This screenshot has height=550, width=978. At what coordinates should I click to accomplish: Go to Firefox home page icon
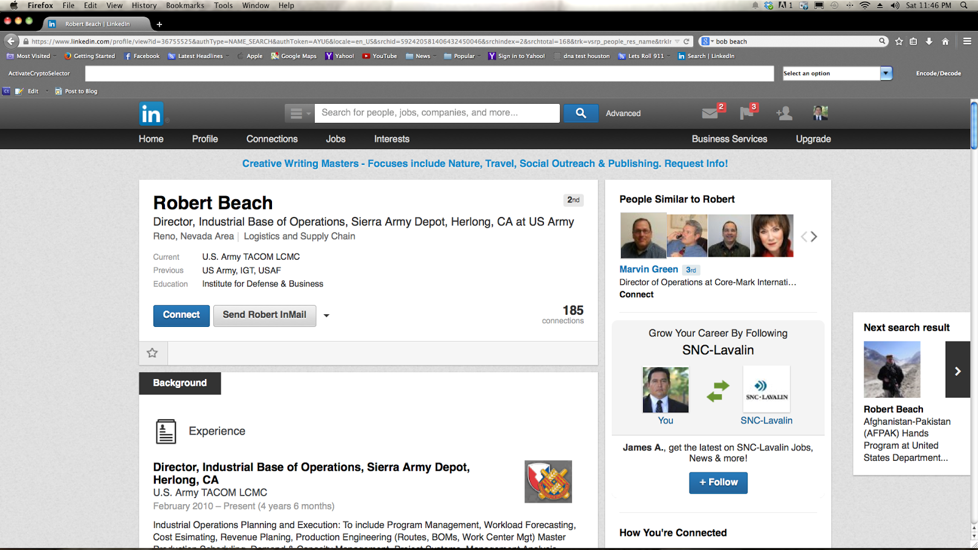click(x=945, y=42)
